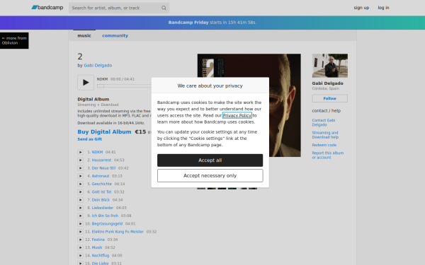Screen dimensions: 425x265
Task: Click Redeem code link
Action: (x=324, y=145)
